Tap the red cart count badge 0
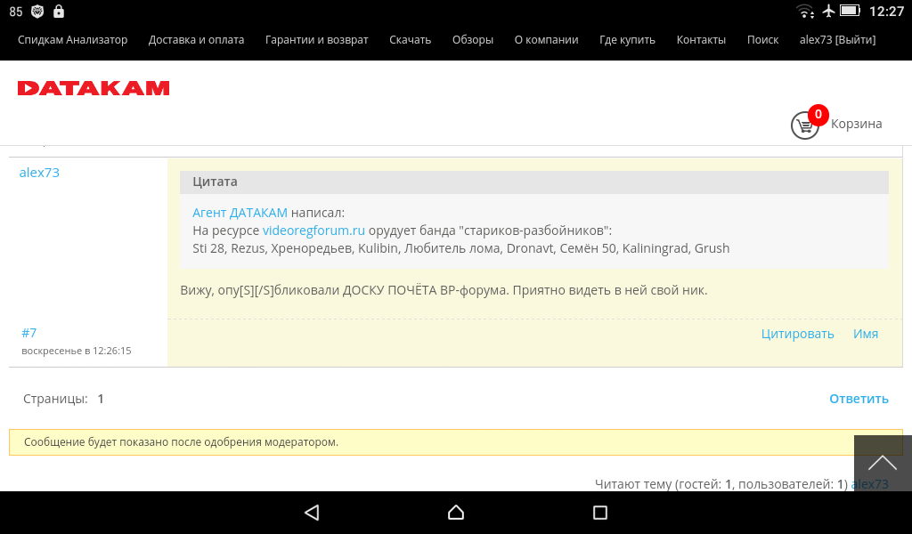Image resolution: width=912 pixels, height=534 pixels. [x=818, y=115]
